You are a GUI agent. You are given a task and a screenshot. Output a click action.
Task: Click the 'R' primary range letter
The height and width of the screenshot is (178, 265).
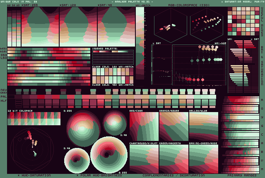point(262,100)
